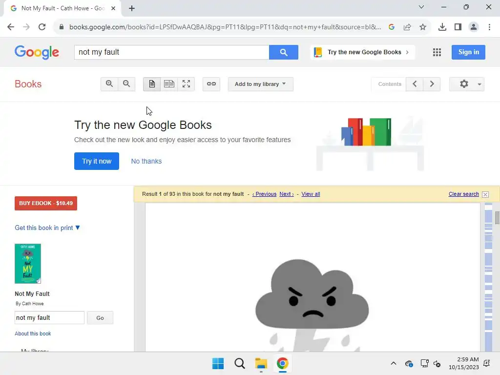
Task: Toggle Chrome side panel
Action: click(x=458, y=27)
